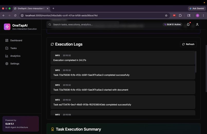Image resolution: width=207 pixels, height=134 pixels.
Task: Open the user profile icon
Action: (x=197, y=25)
